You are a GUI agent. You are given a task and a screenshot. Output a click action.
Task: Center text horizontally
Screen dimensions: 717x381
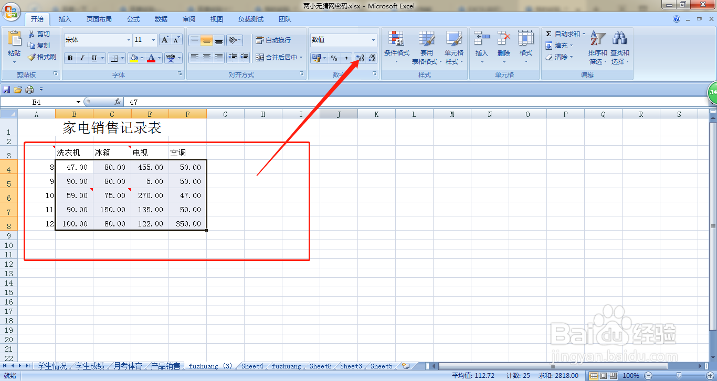206,58
